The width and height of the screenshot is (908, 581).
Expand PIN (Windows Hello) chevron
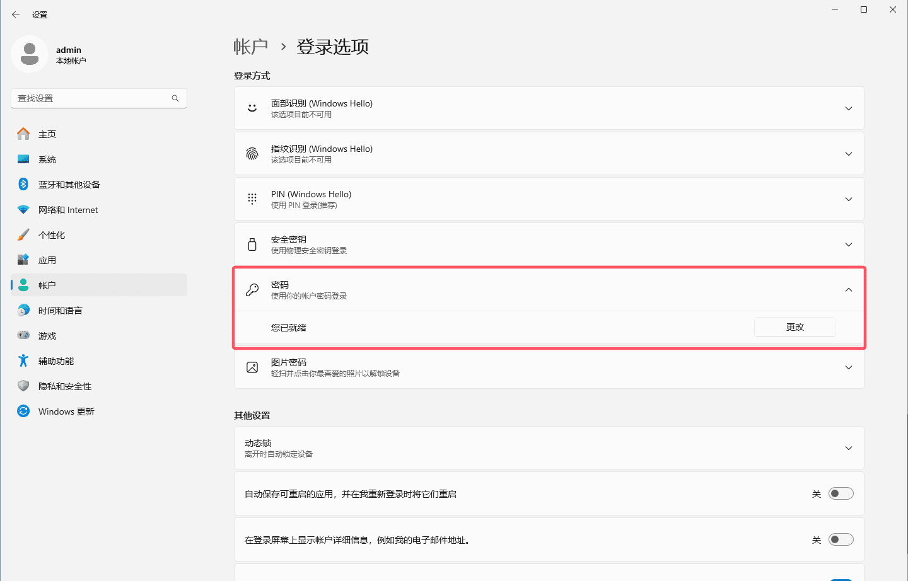pos(849,199)
